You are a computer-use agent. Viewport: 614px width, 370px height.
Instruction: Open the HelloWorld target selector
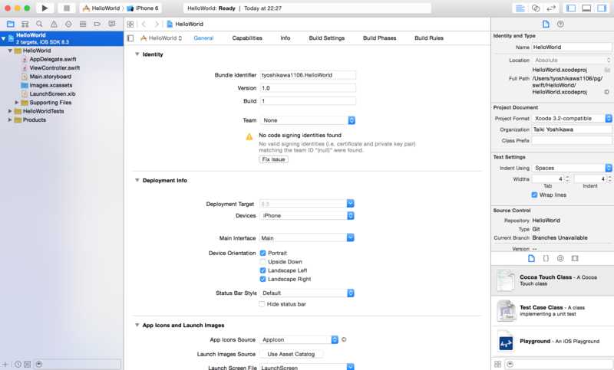pyautogui.click(x=161, y=38)
